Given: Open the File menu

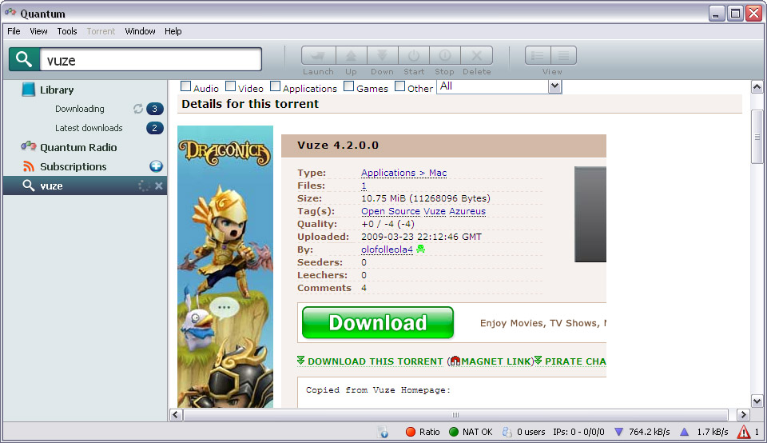Looking at the screenshot, I should (14, 31).
